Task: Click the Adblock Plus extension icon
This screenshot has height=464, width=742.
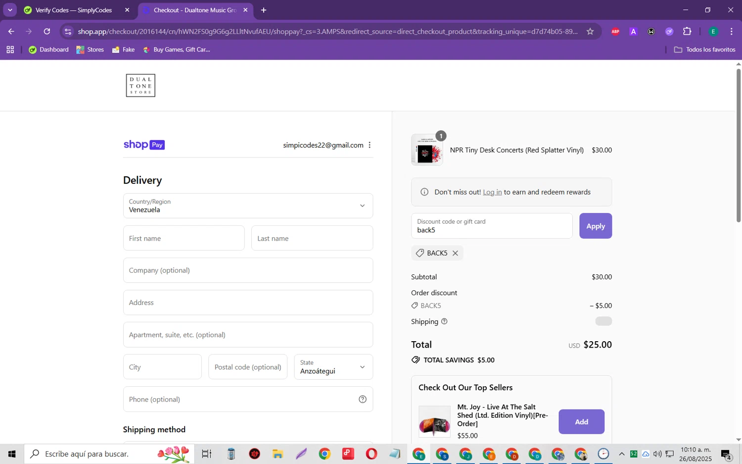Action: pyautogui.click(x=615, y=31)
